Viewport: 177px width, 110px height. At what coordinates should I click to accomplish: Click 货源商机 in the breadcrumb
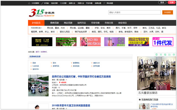[x=44, y=52]
